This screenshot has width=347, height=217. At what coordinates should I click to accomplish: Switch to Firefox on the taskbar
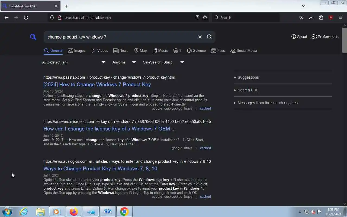coord(74,212)
